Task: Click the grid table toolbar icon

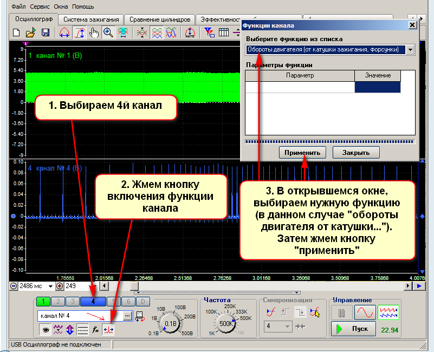Action: coord(224,32)
